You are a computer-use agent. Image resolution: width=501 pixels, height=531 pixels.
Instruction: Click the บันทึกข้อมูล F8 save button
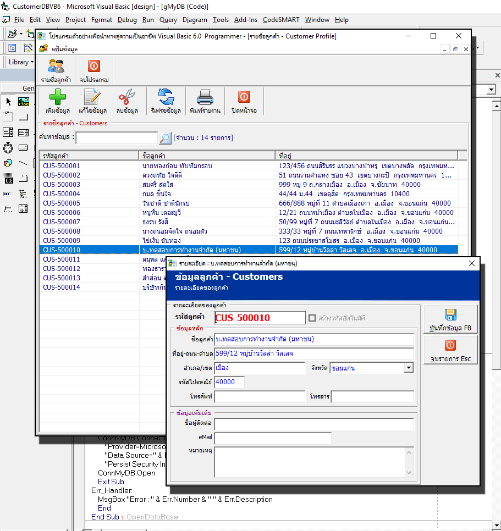(x=450, y=319)
